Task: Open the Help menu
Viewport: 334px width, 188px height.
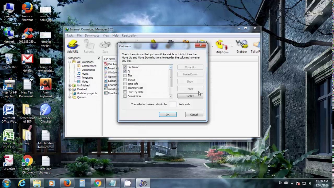Action: click(115, 36)
